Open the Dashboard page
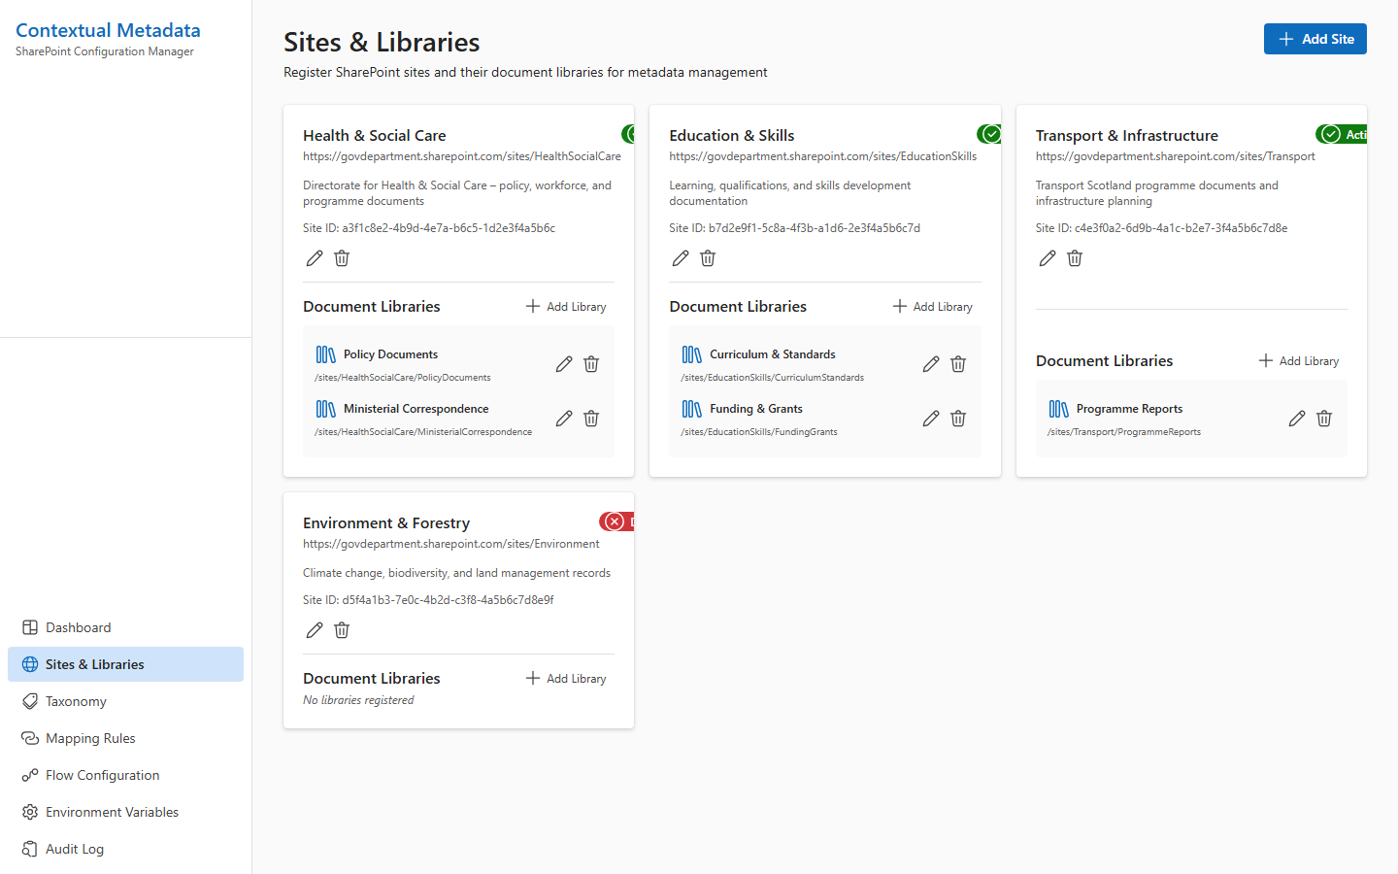 point(79,627)
